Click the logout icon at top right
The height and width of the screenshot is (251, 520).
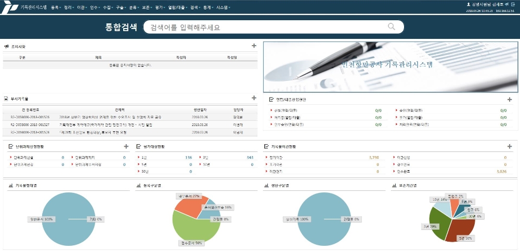[x=513, y=4]
